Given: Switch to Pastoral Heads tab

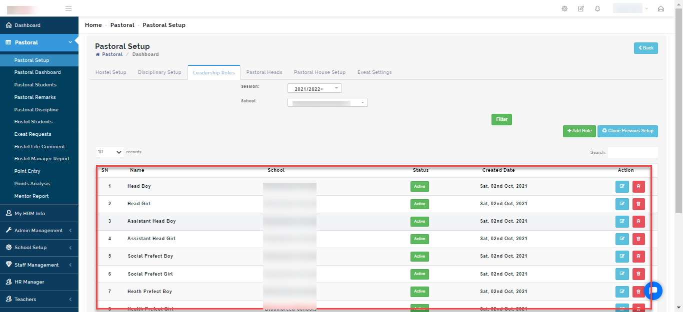Looking at the screenshot, I should click(264, 72).
